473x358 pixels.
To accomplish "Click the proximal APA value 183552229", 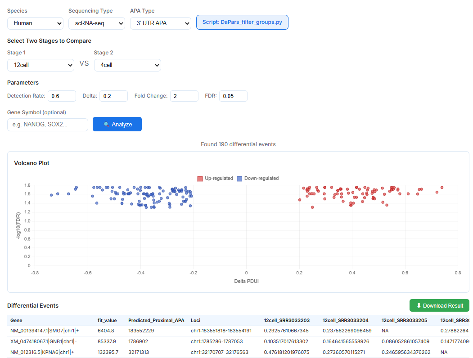I will (x=141, y=331).
